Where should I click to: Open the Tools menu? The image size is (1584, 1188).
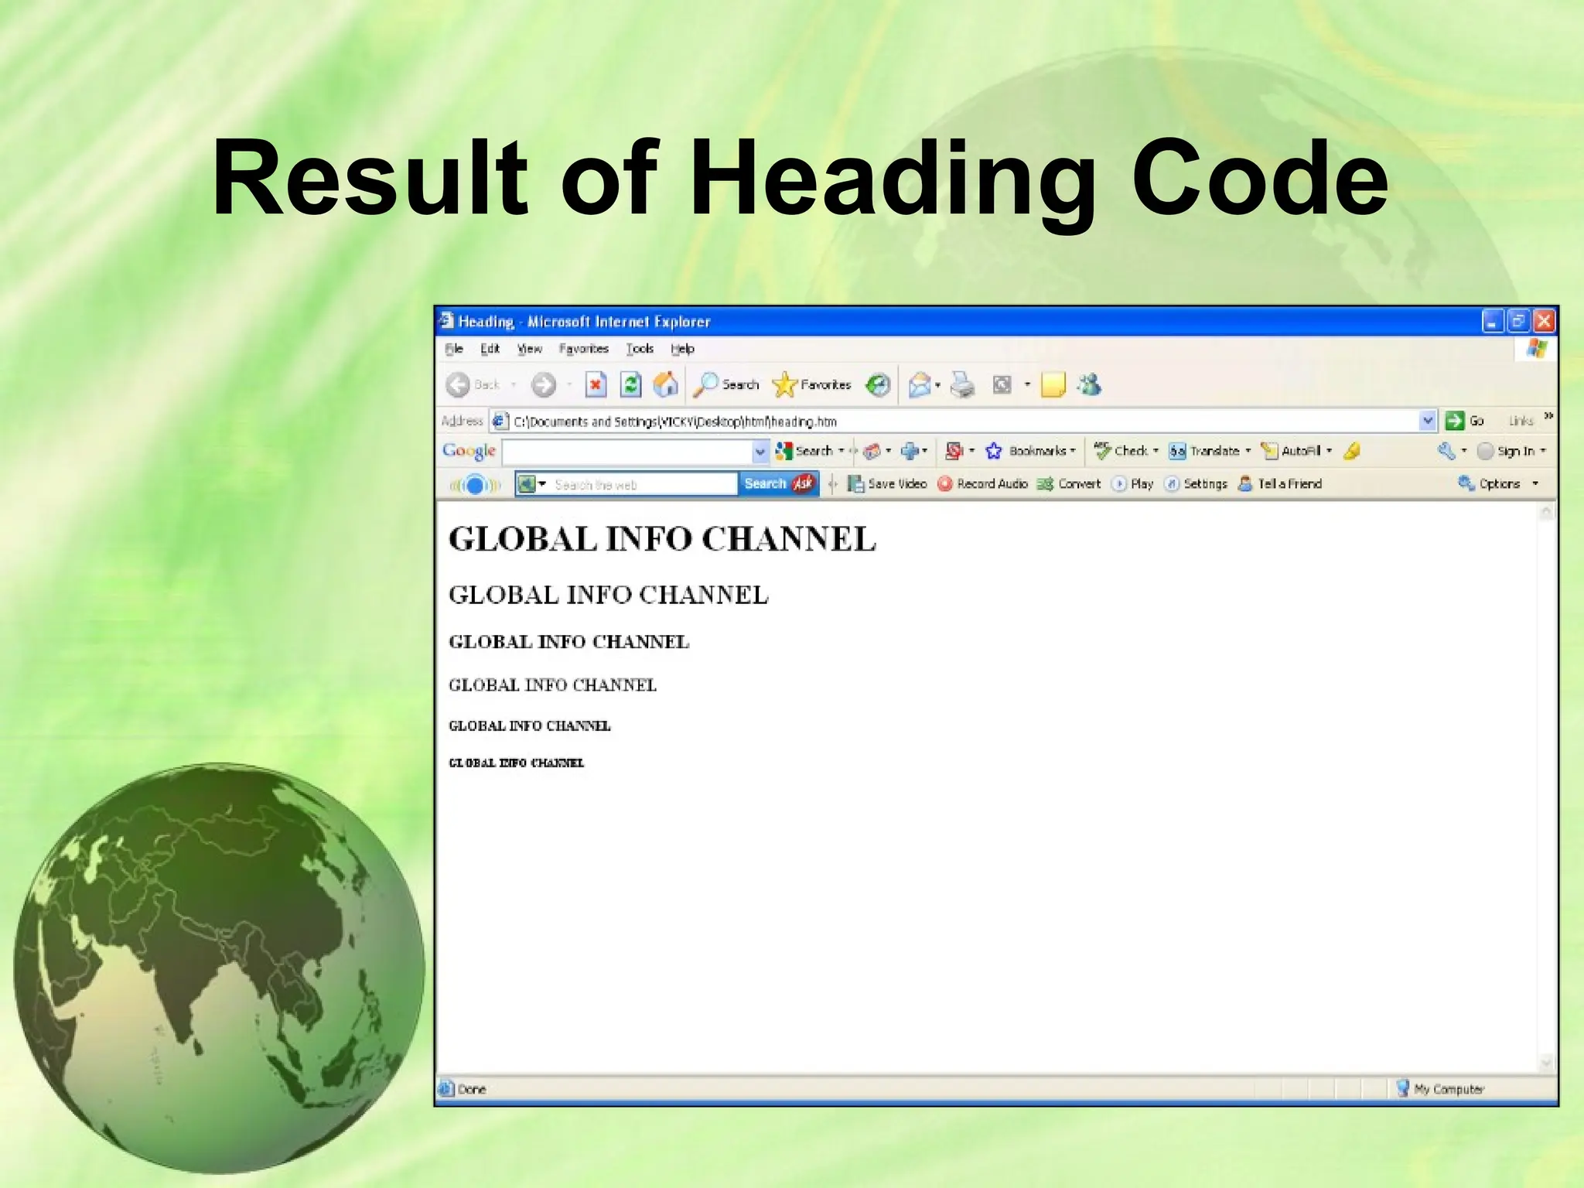pos(640,349)
